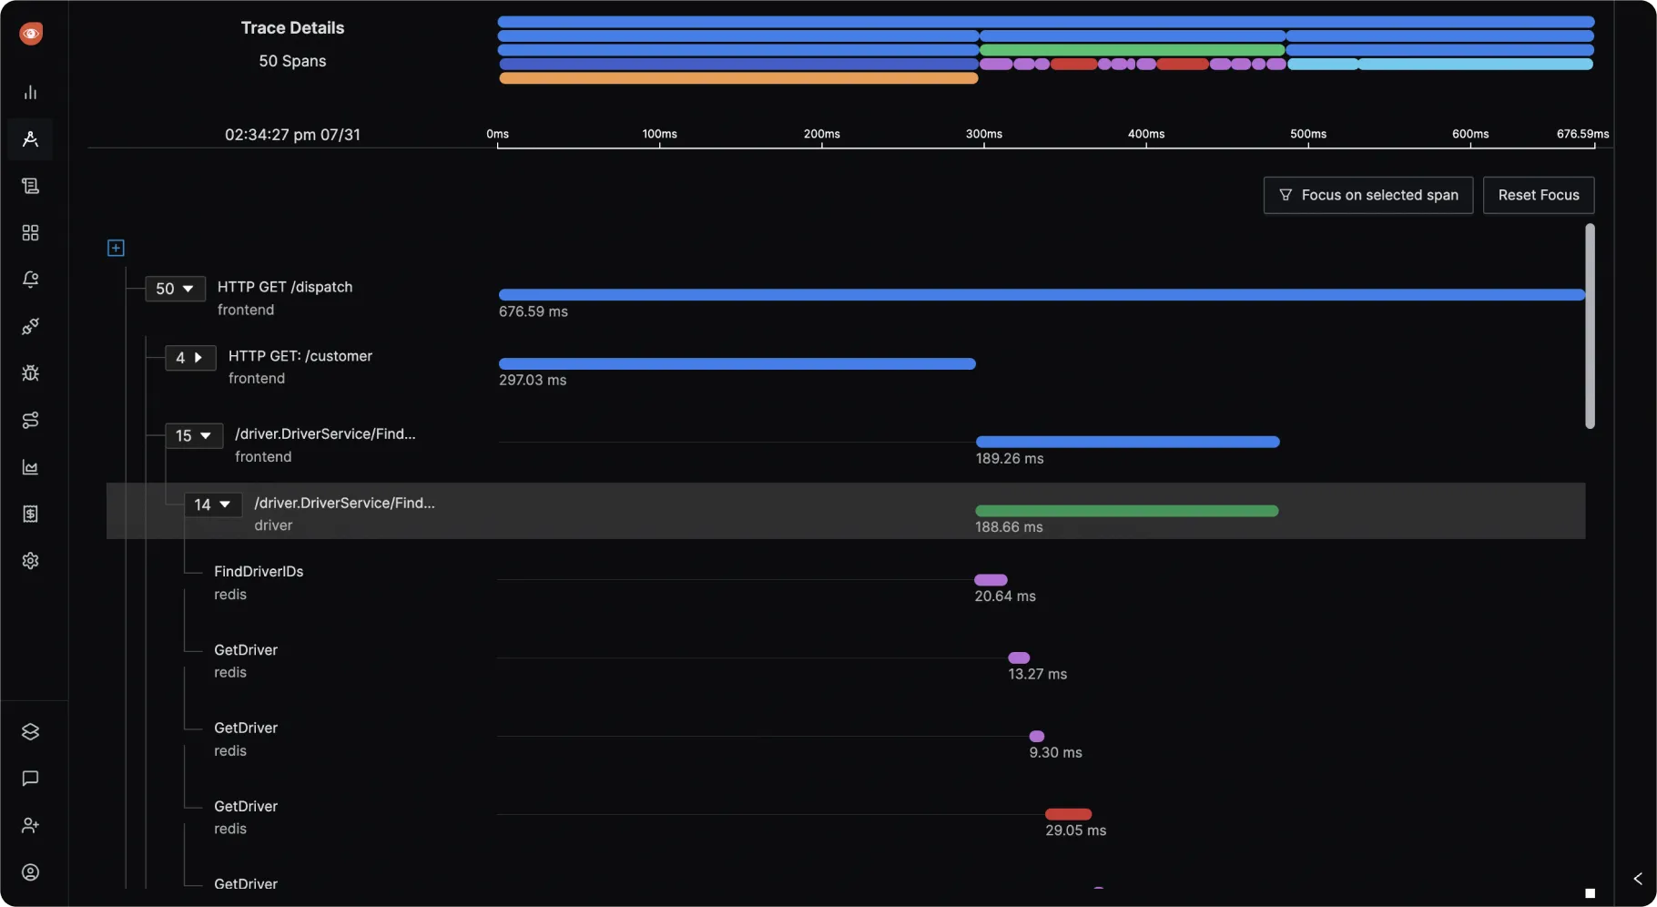
Task: Collapse the 14 spans dropdown under driver
Action: point(212,504)
